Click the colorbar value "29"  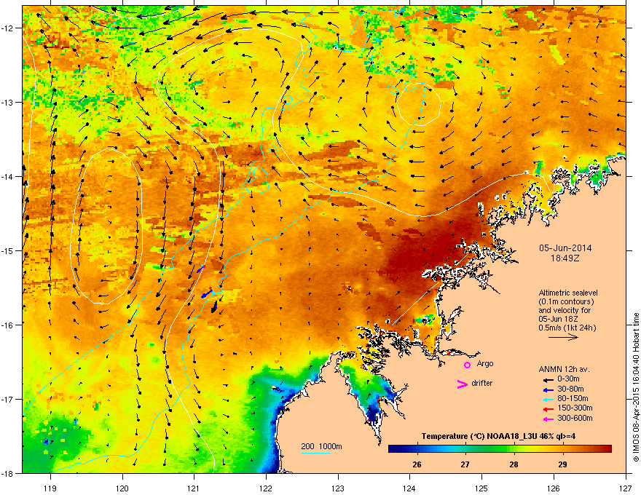pyautogui.click(x=562, y=464)
